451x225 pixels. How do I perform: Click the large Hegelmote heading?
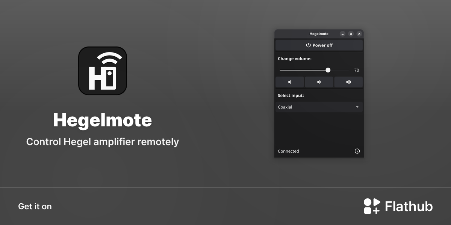(103, 120)
